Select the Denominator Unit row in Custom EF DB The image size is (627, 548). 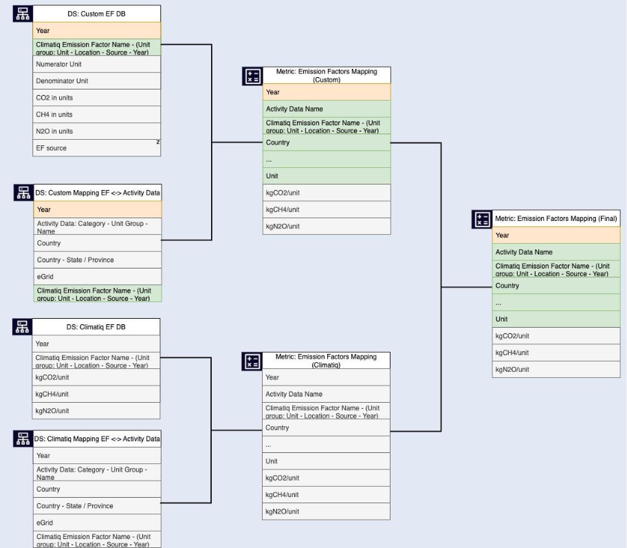97,81
